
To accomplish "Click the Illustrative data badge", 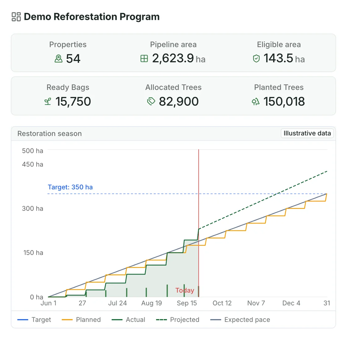I will pos(307,133).
